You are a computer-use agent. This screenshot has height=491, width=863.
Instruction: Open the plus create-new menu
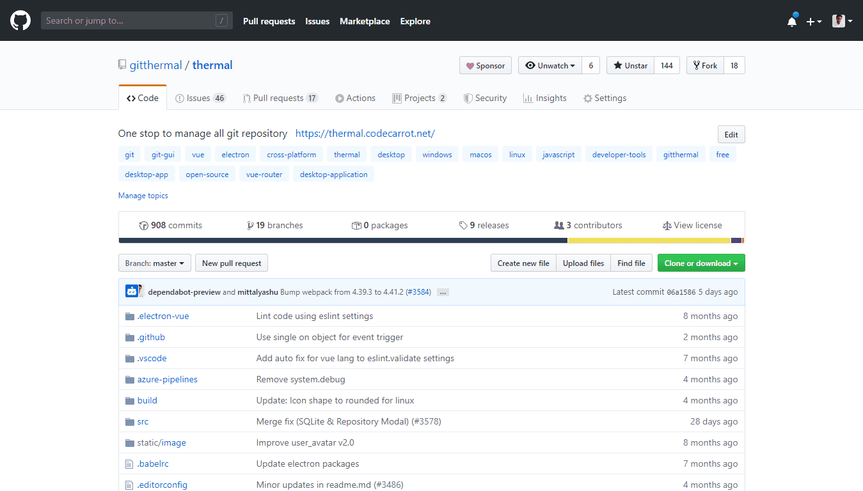(x=814, y=21)
